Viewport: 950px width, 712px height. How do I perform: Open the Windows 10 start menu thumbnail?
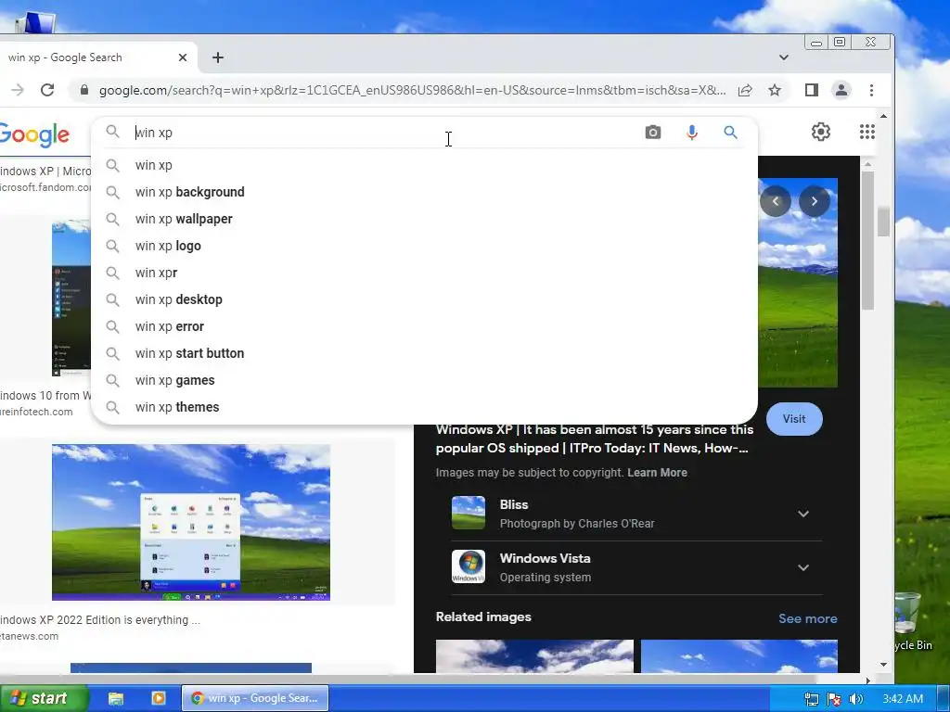(71, 298)
